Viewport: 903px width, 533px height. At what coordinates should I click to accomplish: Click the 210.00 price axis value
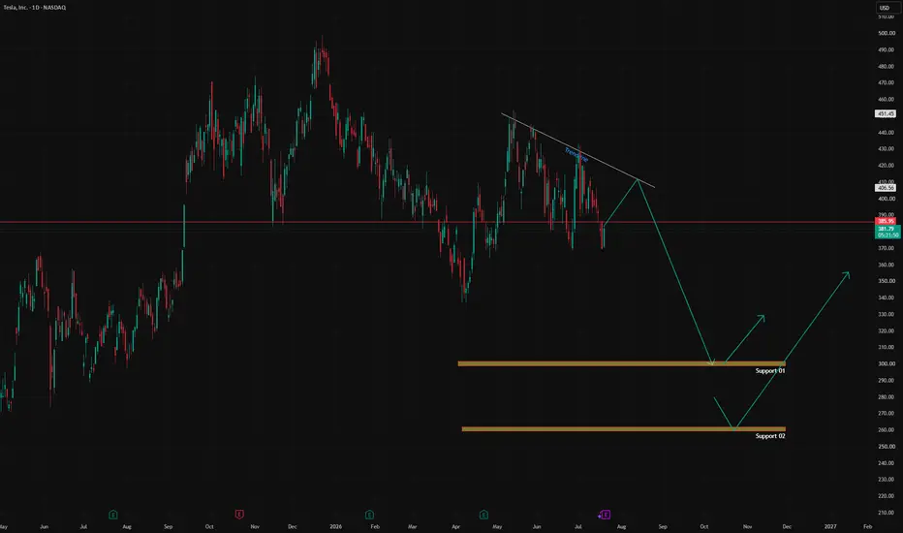(887, 513)
